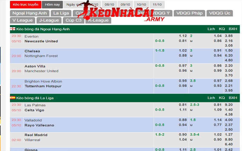Open KQ in the La Liga header
This screenshot has height=151, width=242.
click(222, 98)
